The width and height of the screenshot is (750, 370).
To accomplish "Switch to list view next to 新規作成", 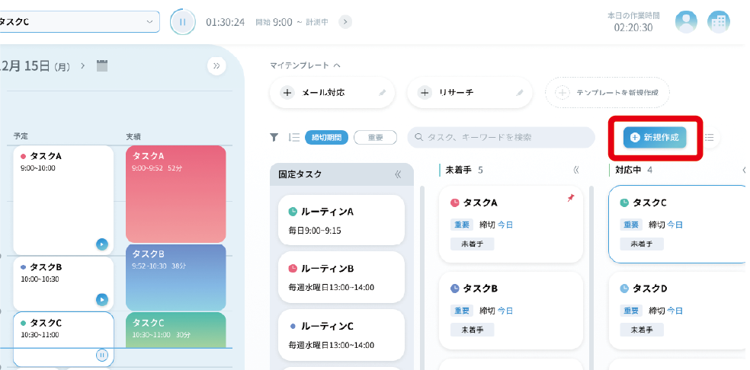I will tap(710, 138).
